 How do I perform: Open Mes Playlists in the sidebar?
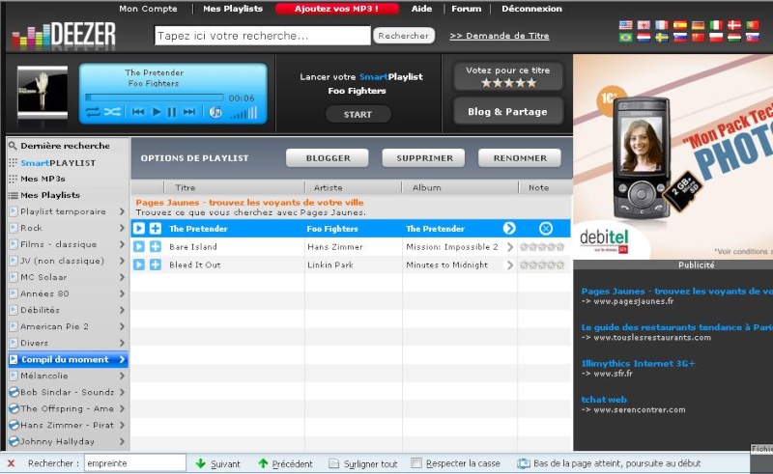point(50,195)
